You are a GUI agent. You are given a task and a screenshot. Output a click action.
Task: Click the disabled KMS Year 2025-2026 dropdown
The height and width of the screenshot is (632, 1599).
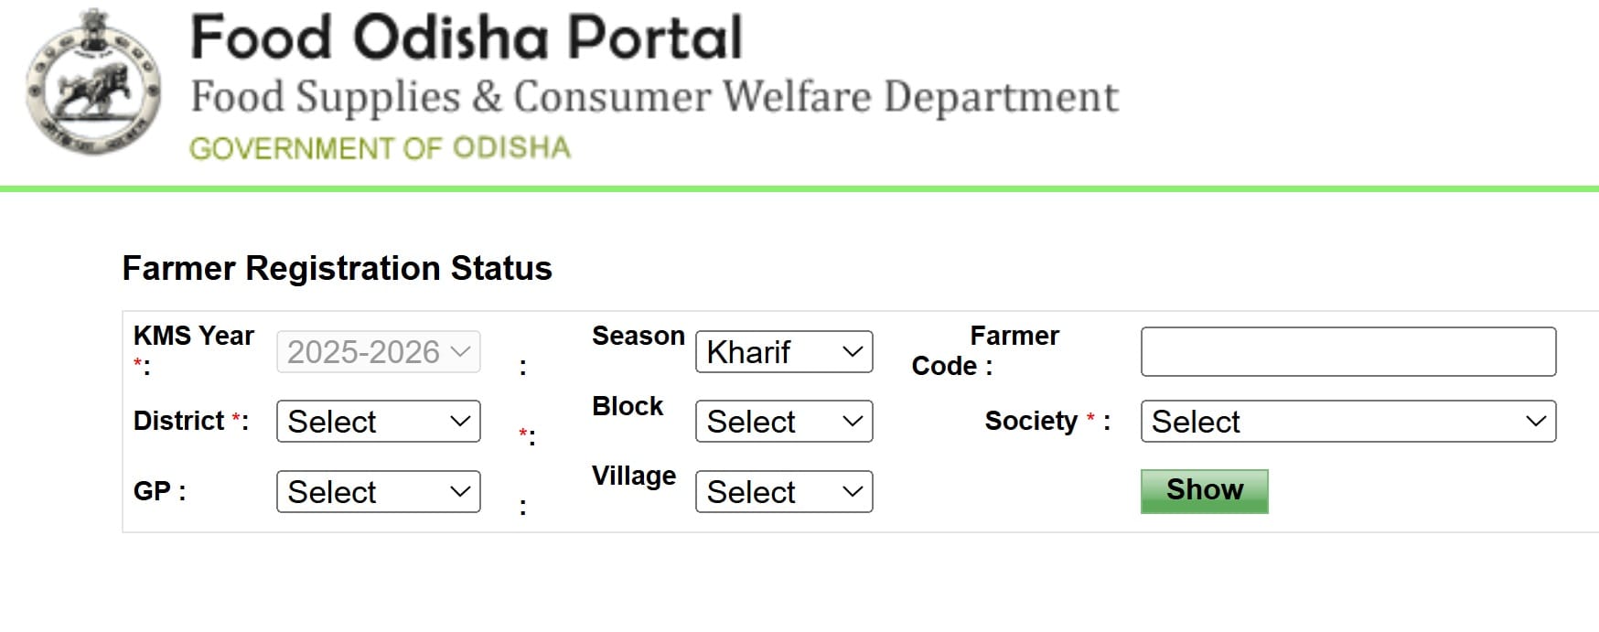pyautogui.click(x=378, y=351)
